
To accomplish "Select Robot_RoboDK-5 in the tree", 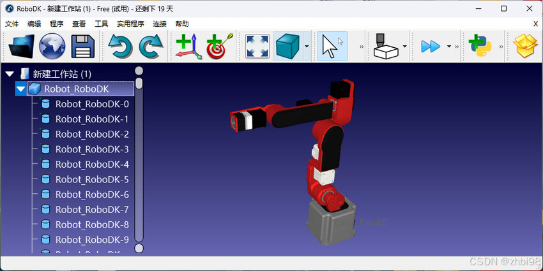I will 92,179.
